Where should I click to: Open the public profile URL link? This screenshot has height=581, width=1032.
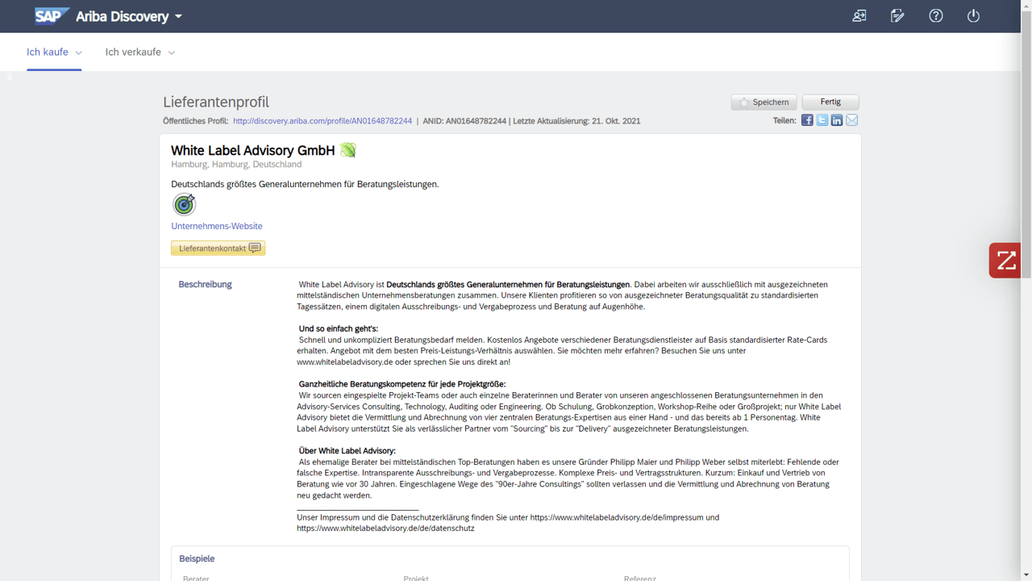pyautogui.click(x=322, y=121)
